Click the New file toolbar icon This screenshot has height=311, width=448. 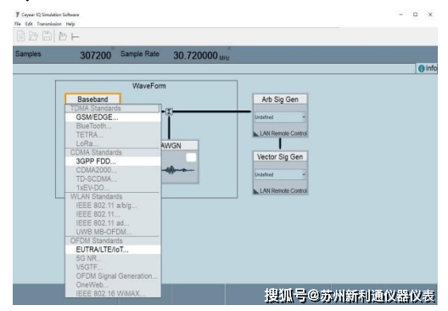(x=21, y=37)
